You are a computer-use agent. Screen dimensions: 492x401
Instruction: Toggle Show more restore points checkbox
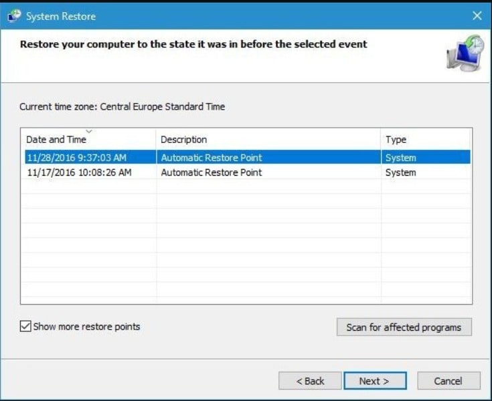[25, 326]
